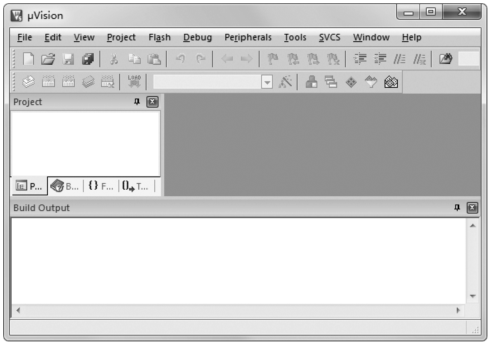Open the Help menu

pyautogui.click(x=411, y=38)
